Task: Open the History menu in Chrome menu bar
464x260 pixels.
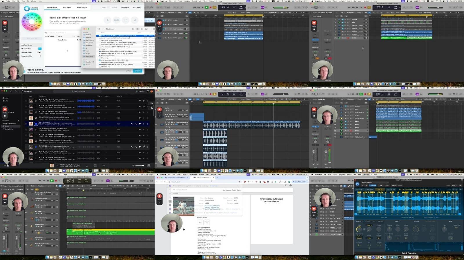Action: click(185, 174)
